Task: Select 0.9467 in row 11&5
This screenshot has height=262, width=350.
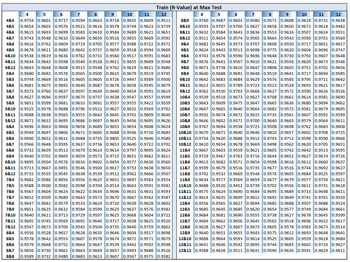Action: (x=219, y=156)
